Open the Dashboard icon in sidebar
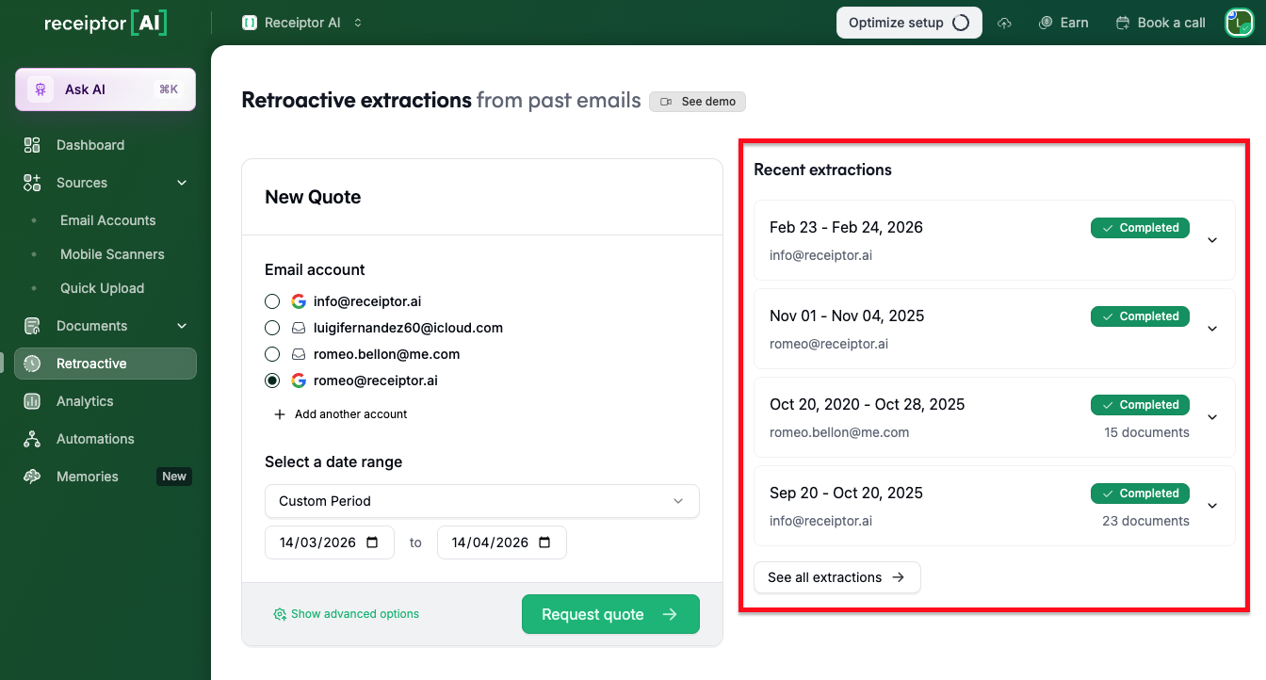The image size is (1266, 680). [32, 145]
